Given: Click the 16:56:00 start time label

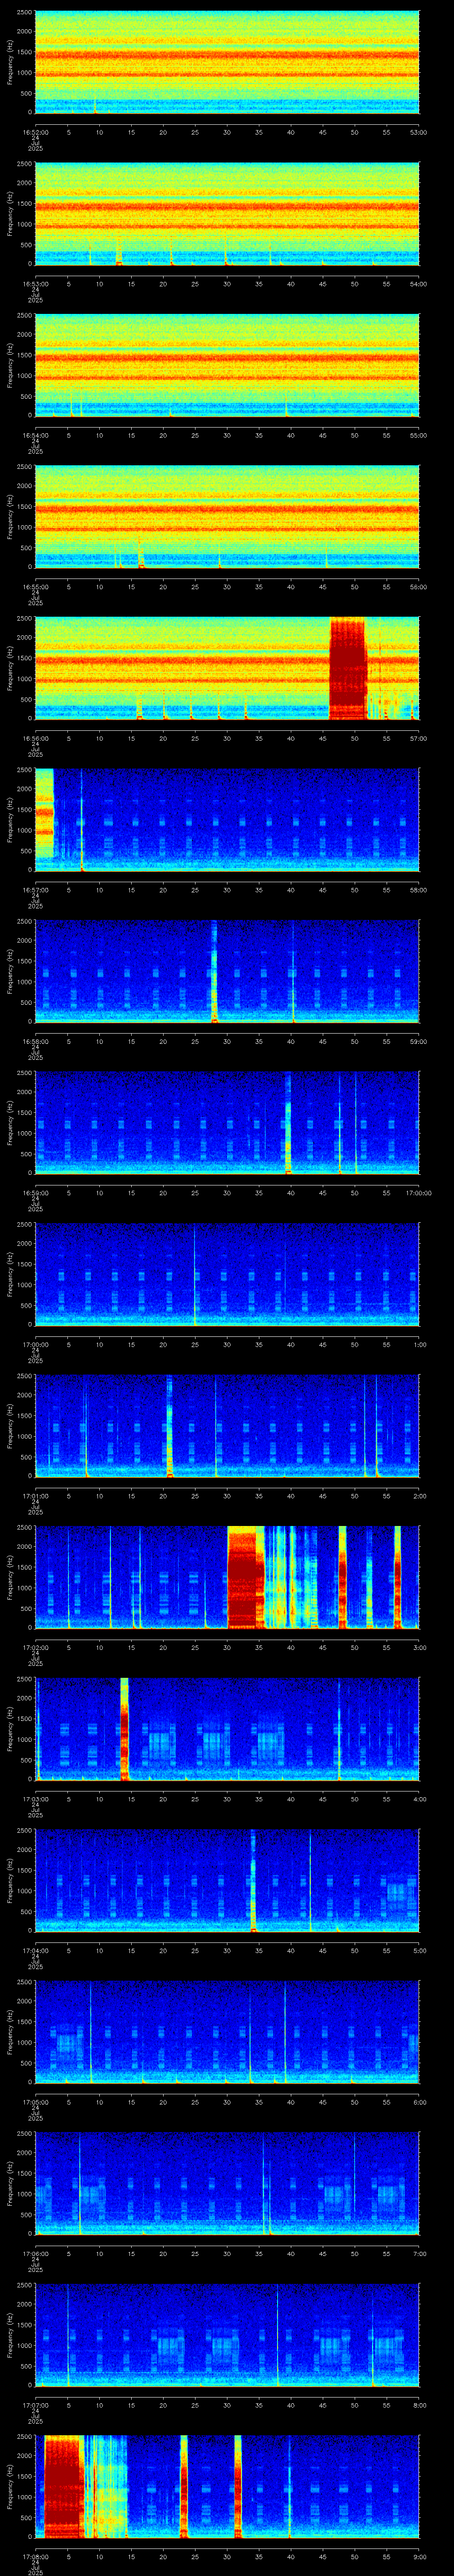Looking at the screenshot, I should (x=35, y=738).
